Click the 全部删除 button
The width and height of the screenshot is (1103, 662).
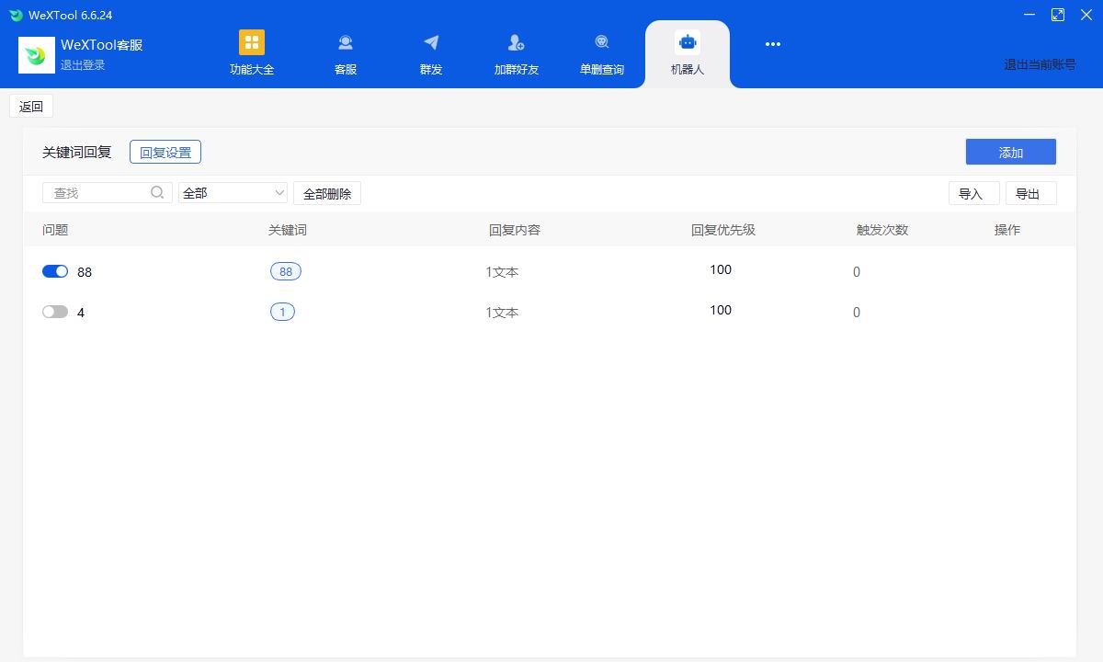(327, 193)
